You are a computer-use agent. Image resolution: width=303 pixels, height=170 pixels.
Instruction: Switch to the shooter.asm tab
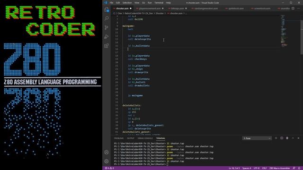(x=122, y=8)
